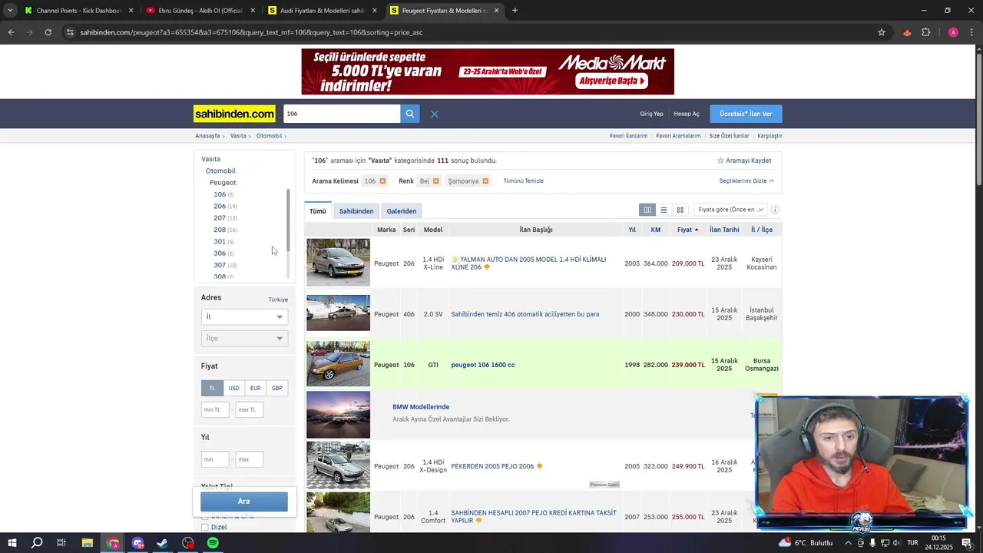
Task: Select USD currency toggle
Action: (233, 388)
